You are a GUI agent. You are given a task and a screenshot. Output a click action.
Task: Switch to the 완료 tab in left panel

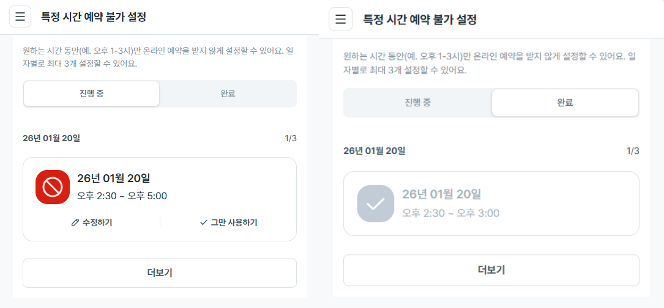pos(228,94)
